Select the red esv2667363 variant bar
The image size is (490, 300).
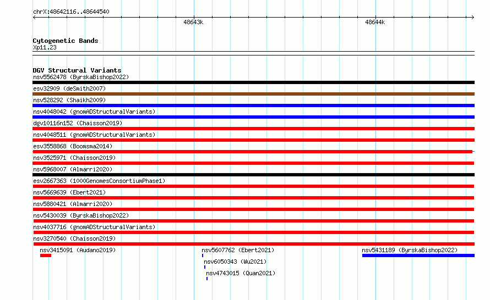pyautogui.click(x=253, y=186)
